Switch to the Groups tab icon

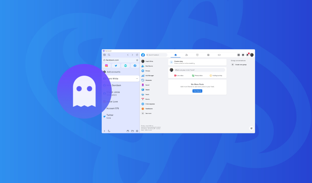point(208,55)
